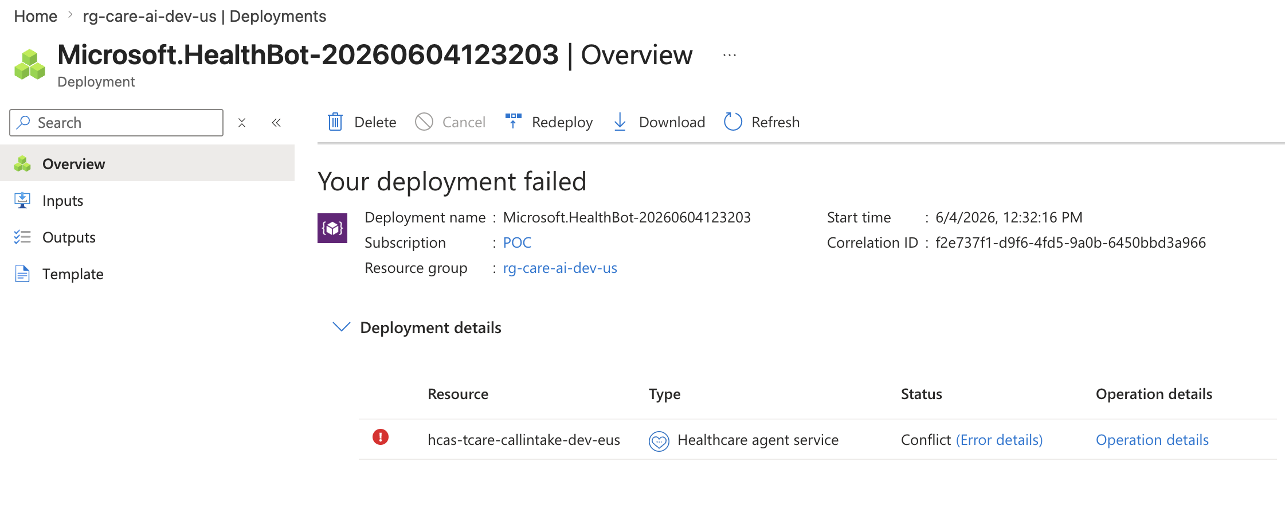This screenshot has width=1285, height=516.
Task: Click the Conflict status text
Action: (926, 440)
